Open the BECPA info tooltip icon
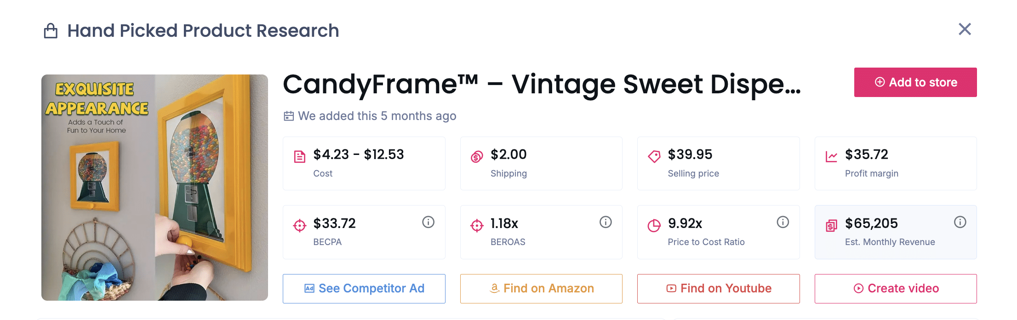This screenshot has width=1017, height=320. coord(428,222)
